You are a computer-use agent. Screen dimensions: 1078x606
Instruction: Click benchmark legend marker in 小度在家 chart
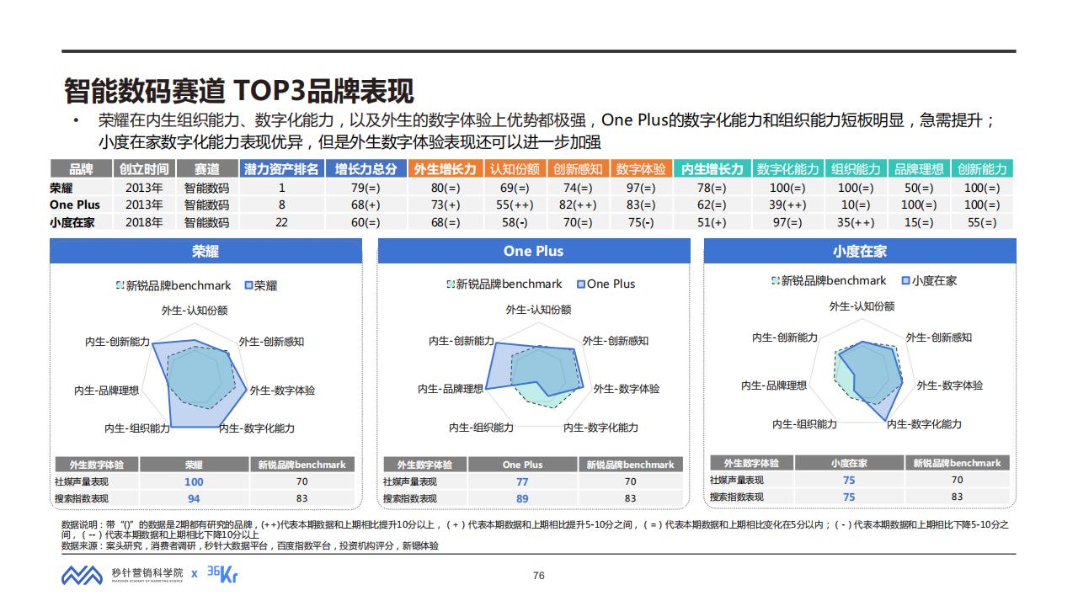[776, 280]
